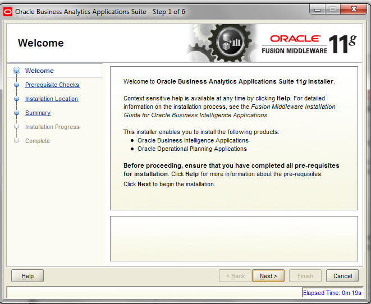Select the Welcome step in sidebar

point(39,71)
